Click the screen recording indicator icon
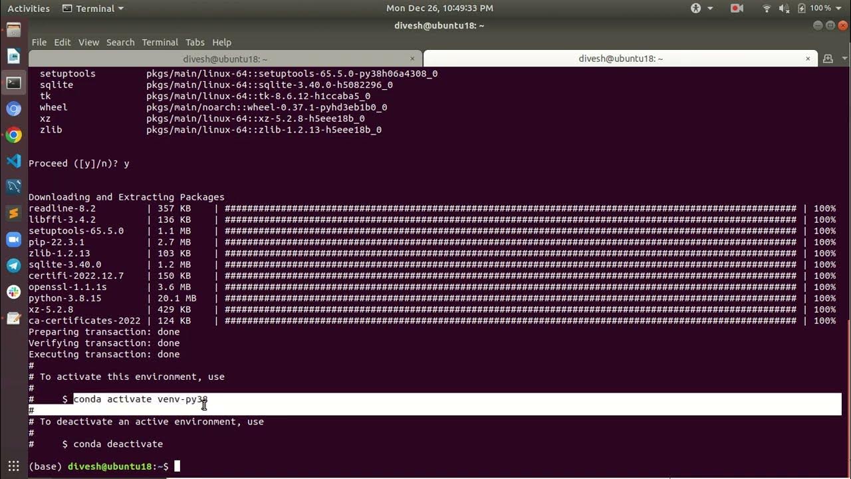The width and height of the screenshot is (851, 479). [x=737, y=8]
